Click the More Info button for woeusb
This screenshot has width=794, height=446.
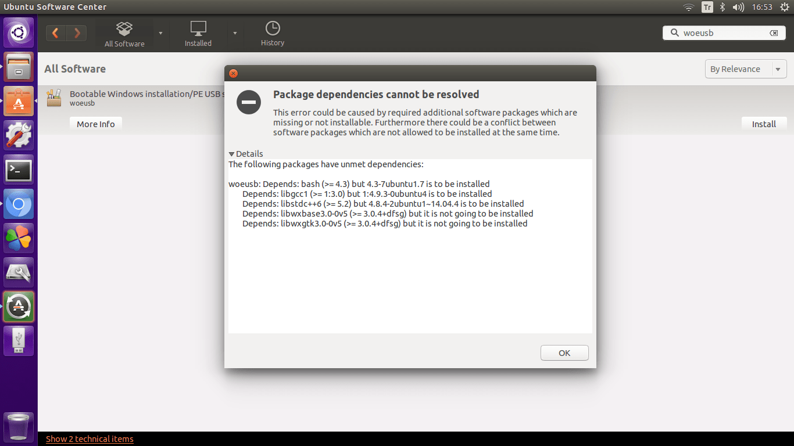click(96, 124)
